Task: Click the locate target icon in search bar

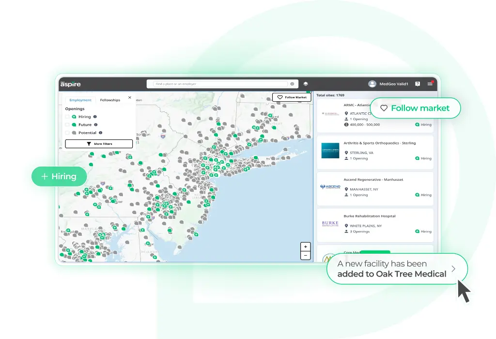Action: tap(292, 84)
